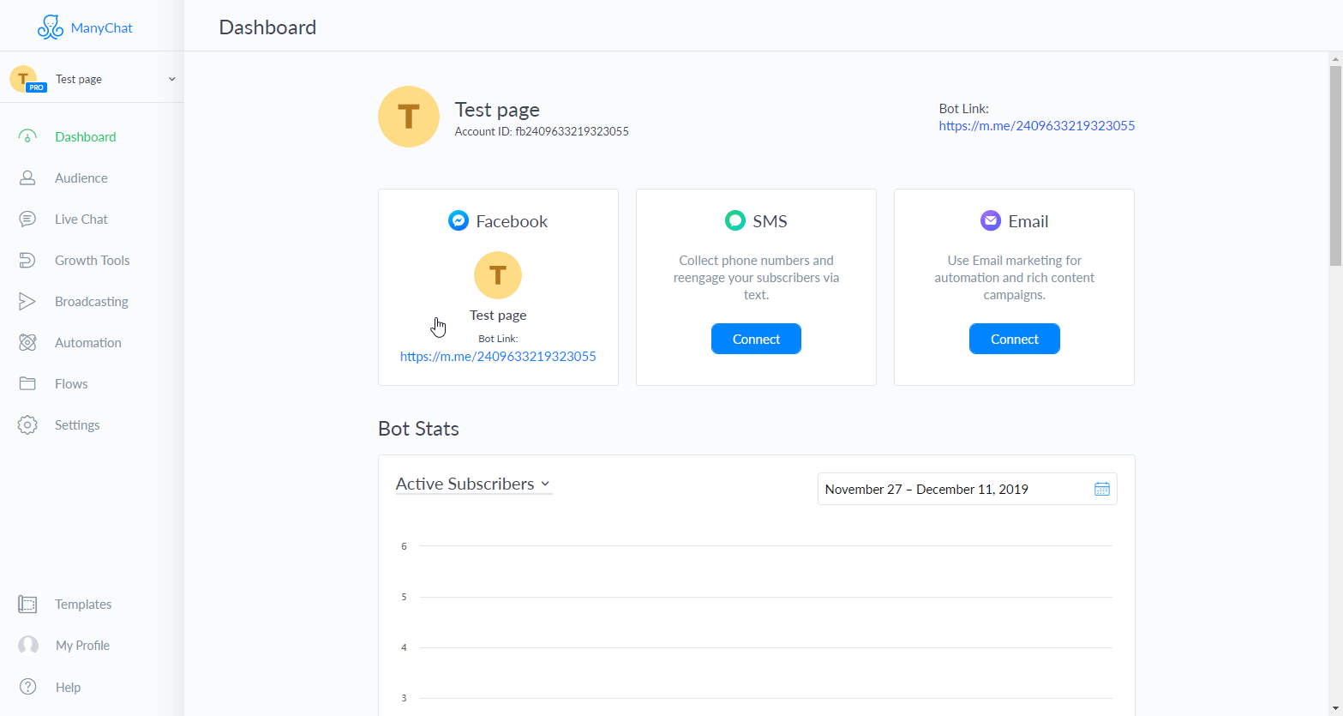This screenshot has height=716, width=1343.
Task: Click the Growth Tools magnet icon
Action: (27, 261)
